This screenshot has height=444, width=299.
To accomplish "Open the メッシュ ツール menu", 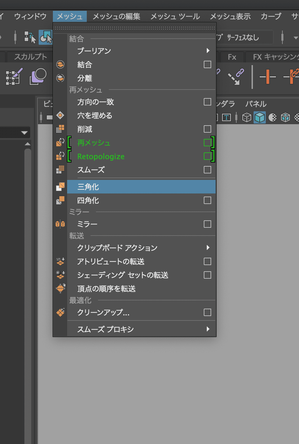I will (x=175, y=16).
